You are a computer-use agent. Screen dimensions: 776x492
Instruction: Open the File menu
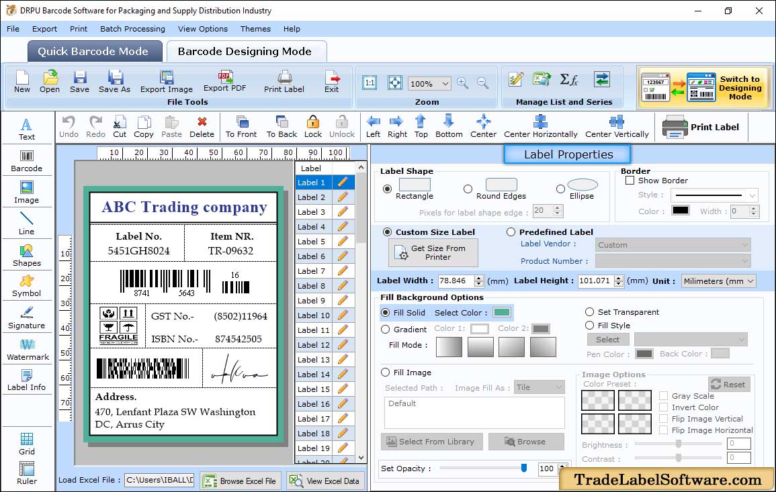(13, 29)
